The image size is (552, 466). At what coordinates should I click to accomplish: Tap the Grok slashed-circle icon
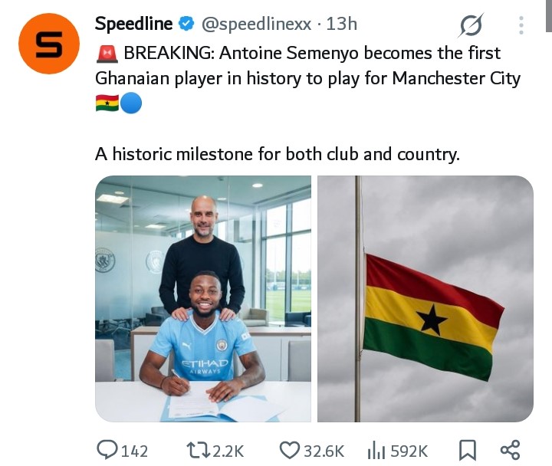pyautogui.click(x=471, y=27)
